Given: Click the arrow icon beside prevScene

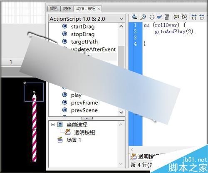Looking at the screenshot, I should [x=64, y=110].
